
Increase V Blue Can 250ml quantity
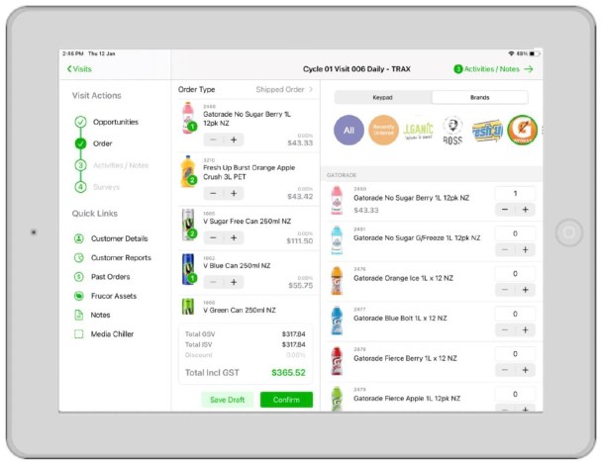234,282
